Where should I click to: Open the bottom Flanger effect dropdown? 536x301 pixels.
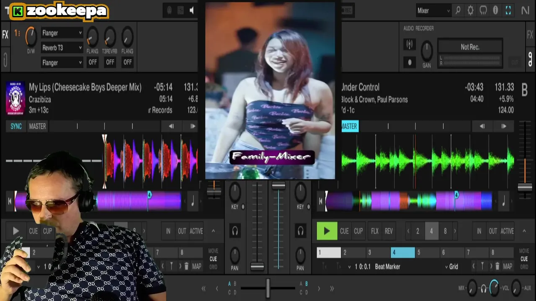click(x=62, y=63)
